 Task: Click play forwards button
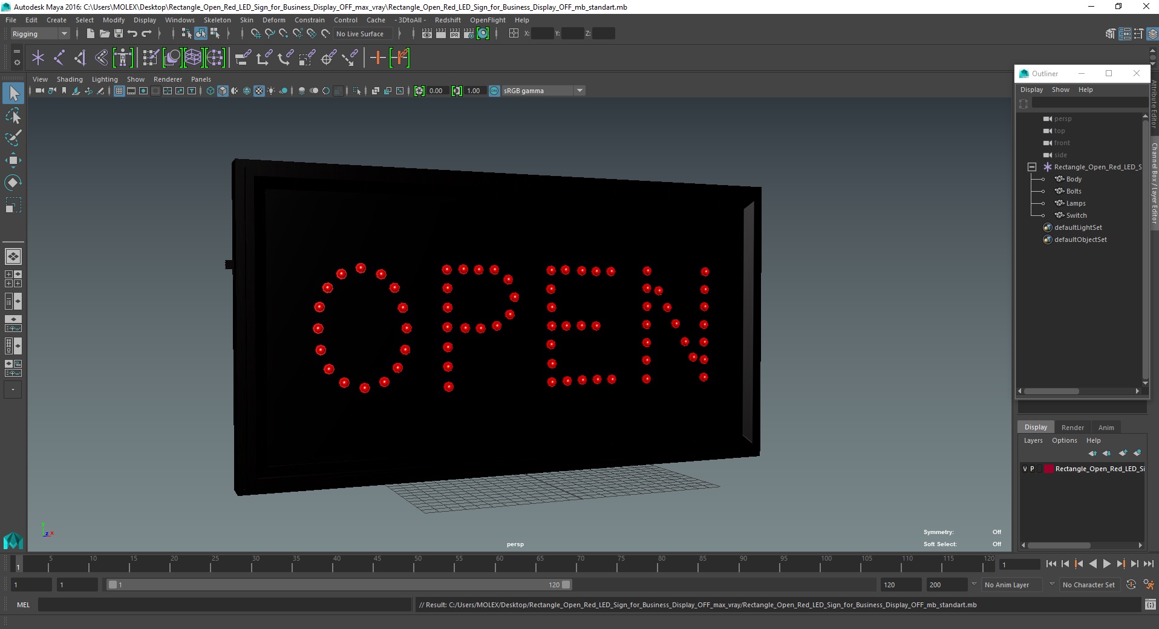(1106, 564)
